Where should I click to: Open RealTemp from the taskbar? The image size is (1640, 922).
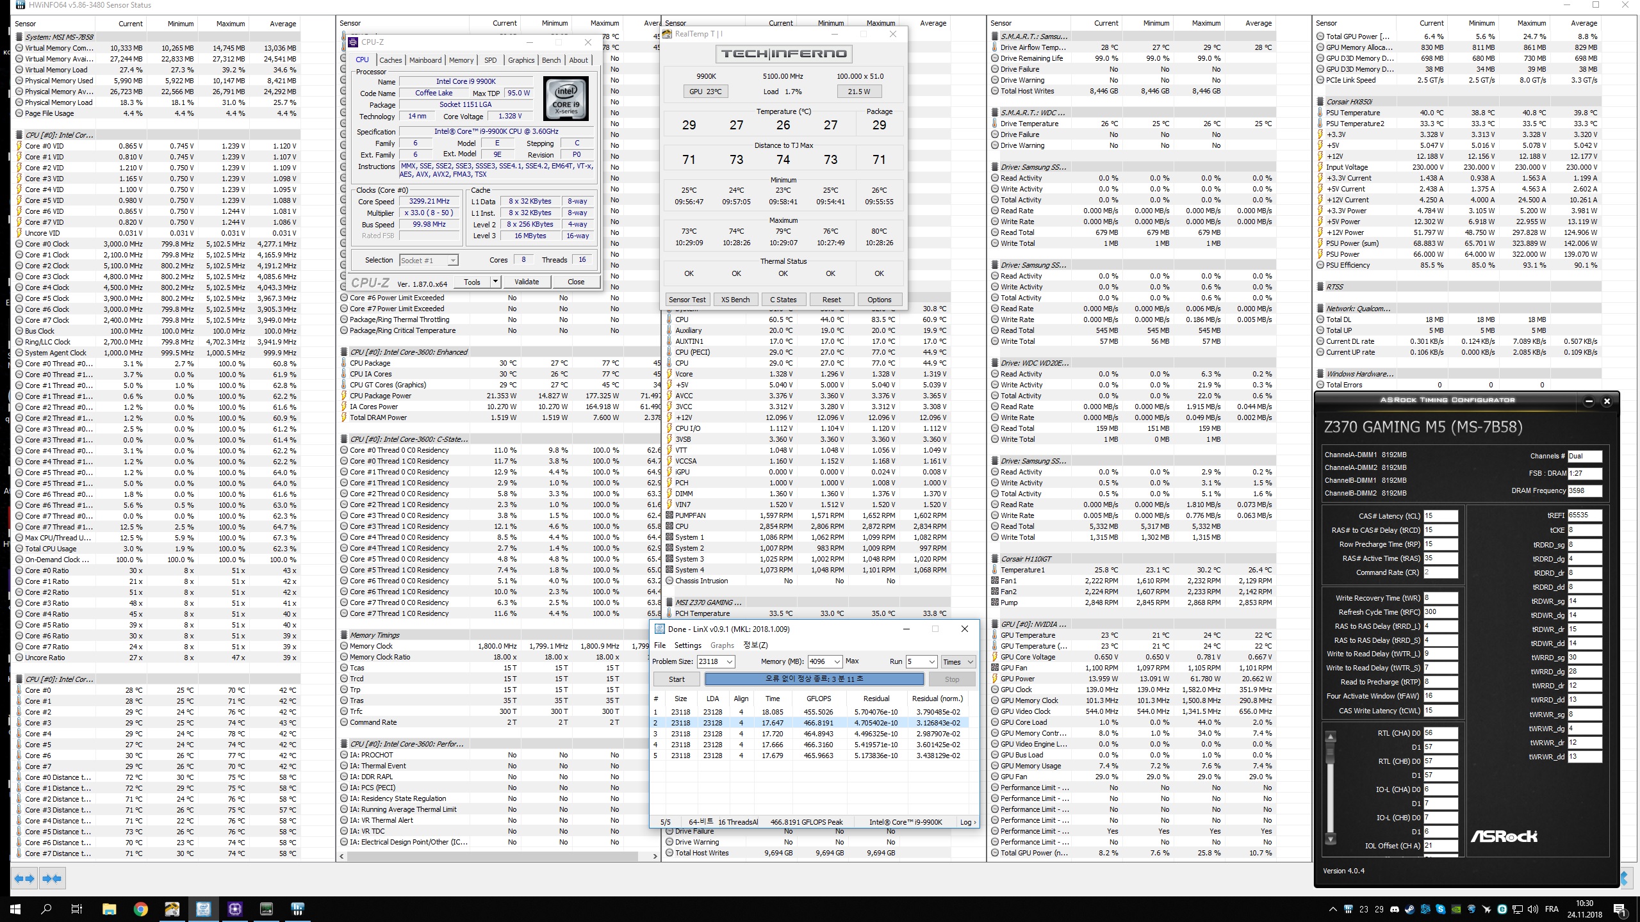pos(172,909)
